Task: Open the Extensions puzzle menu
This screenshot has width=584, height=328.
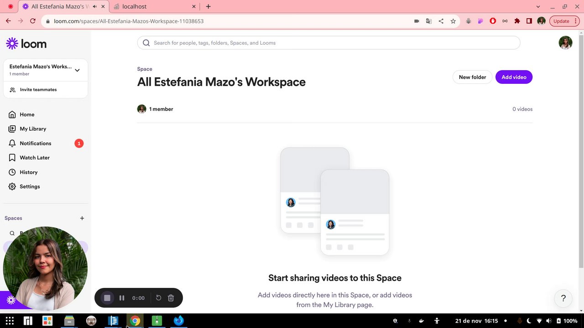Action: coord(517,21)
